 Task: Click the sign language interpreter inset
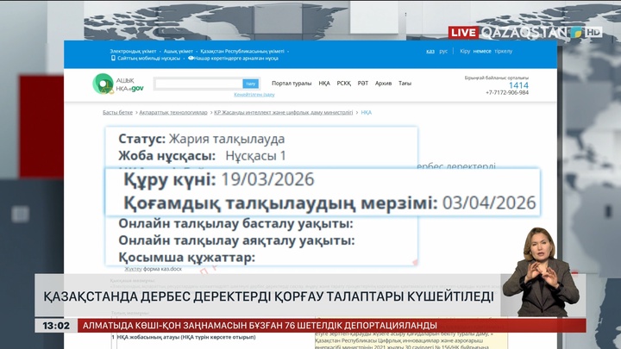coord(543,271)
